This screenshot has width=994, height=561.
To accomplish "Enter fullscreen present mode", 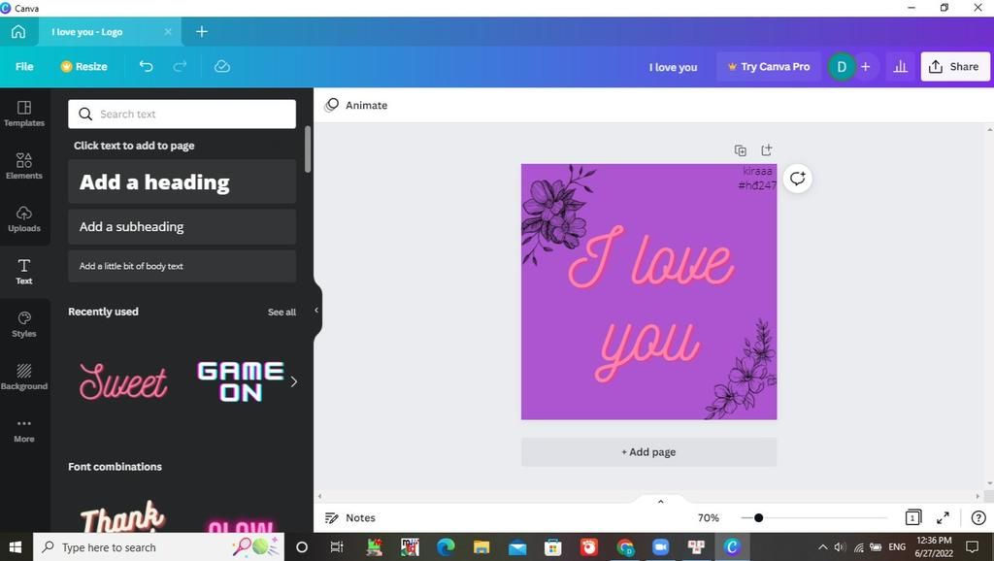I will pos(943,518).
